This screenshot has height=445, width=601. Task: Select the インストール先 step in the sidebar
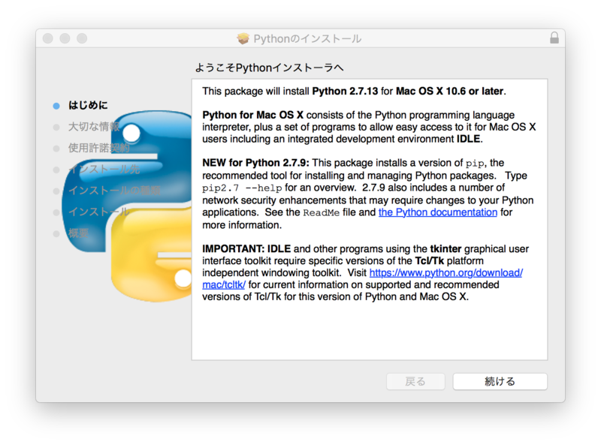click(x=104, y=170)
